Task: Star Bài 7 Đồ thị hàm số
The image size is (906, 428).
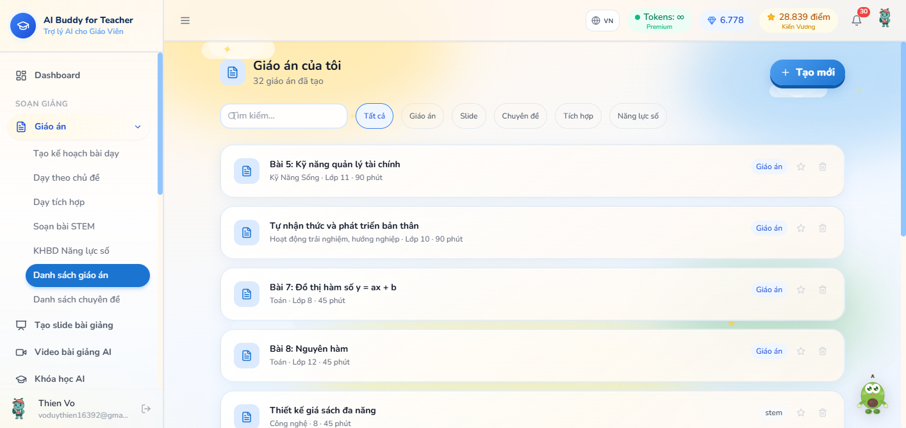Action: coord(801,290)
